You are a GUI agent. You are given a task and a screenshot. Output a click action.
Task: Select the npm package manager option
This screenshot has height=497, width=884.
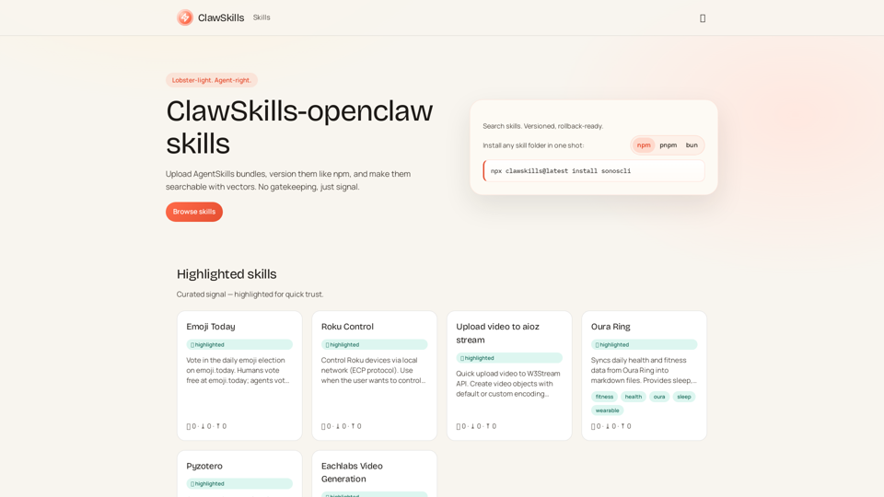[644, 145]
